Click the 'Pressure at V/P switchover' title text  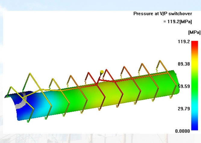click(167, 14)
